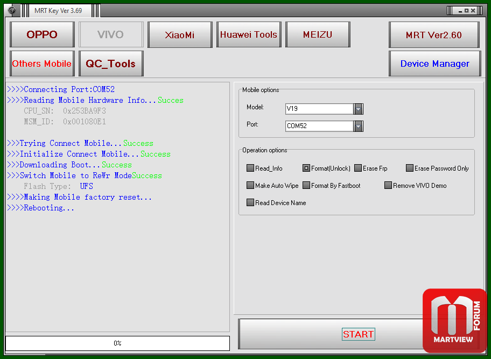491x359 pixels.
Task: Expand the Model dropdown arrow
Action: click(358, 109)
